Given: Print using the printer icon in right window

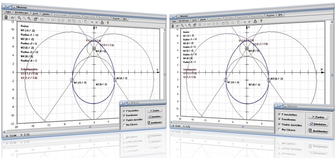Looking at the screenshot, I should pos(255,21).
